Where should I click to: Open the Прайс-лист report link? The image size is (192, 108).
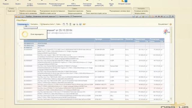click(x=11, y=11)
